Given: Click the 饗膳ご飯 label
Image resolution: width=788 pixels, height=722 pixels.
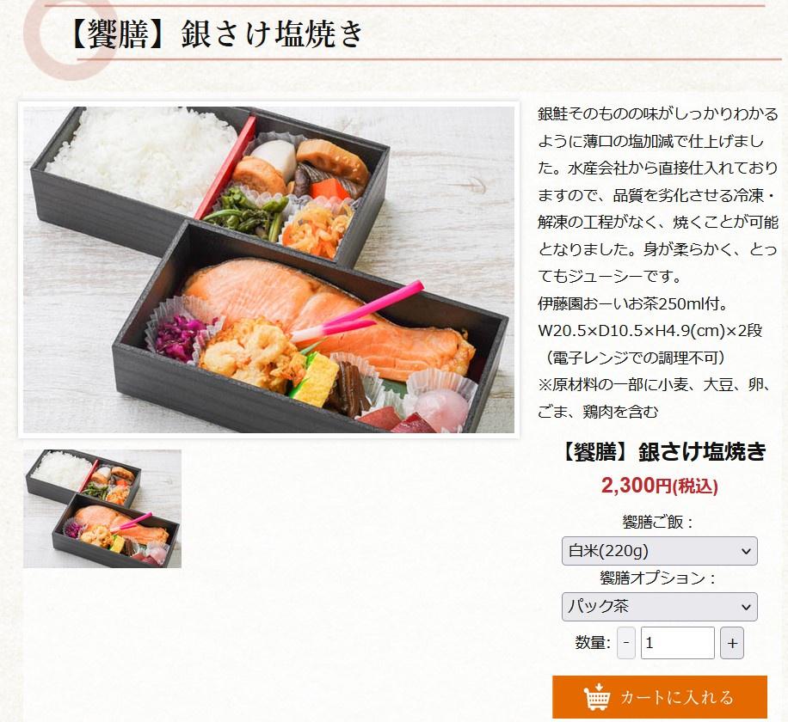Looking at the screenshot, I should click(658, 523).
